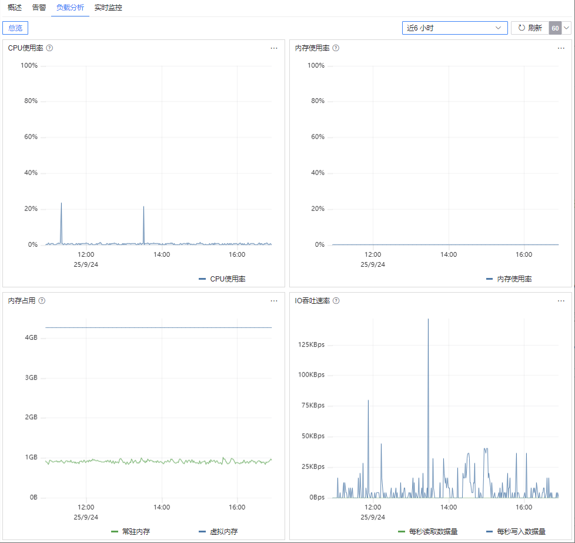The height and width of the screenshot is (543, 575).
Task: Click the 4GB axis label in 内存占用 chart
Action: 31,338
